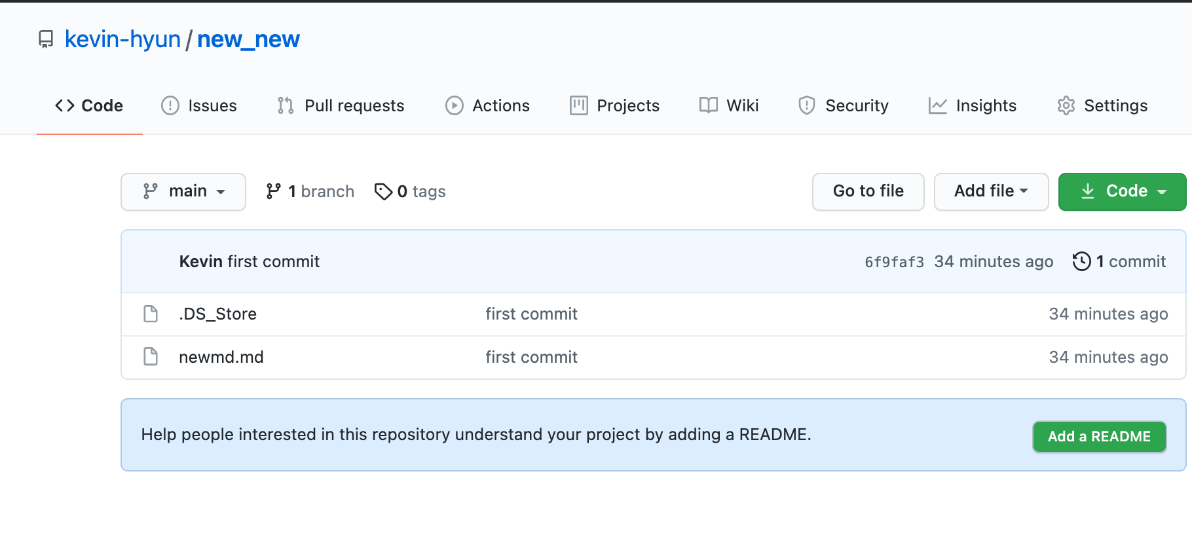This screenshot has width=1192, height=554.
Task: Open the 1 commit history link
Action: coord(1119,261)
